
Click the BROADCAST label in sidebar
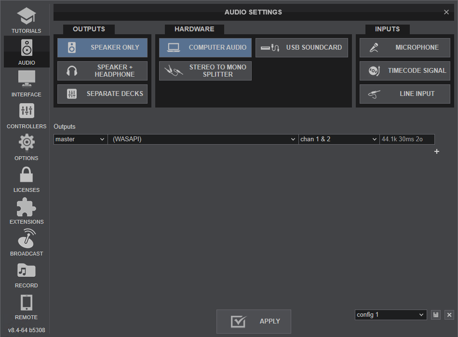[27, 254]
